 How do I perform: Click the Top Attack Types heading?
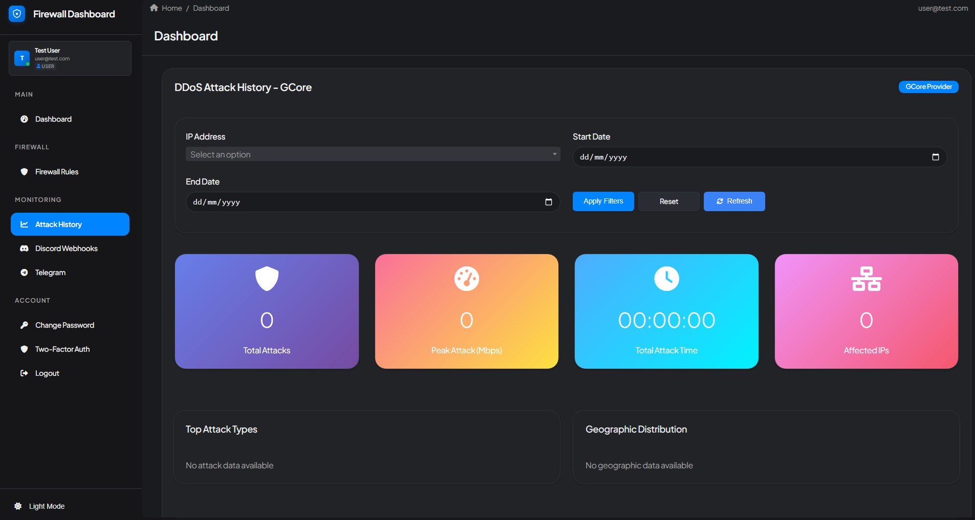pyautogui.click(x=221, y=429)
